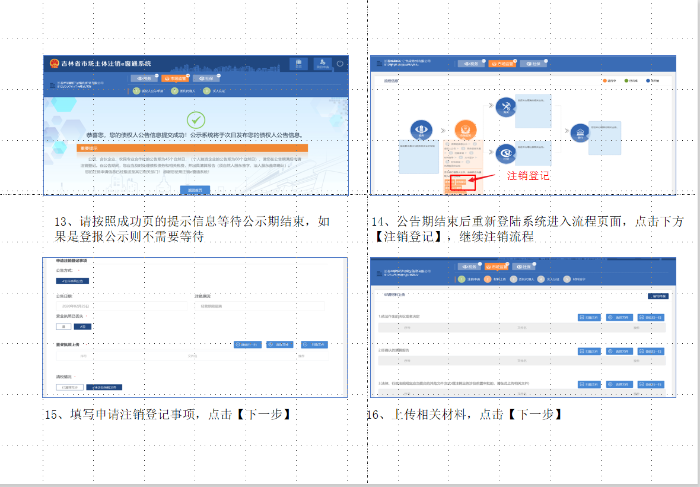Click the orange 进行中 legend dot in step 14
This screenshot has width=700, height=487.
coord(605,81)
